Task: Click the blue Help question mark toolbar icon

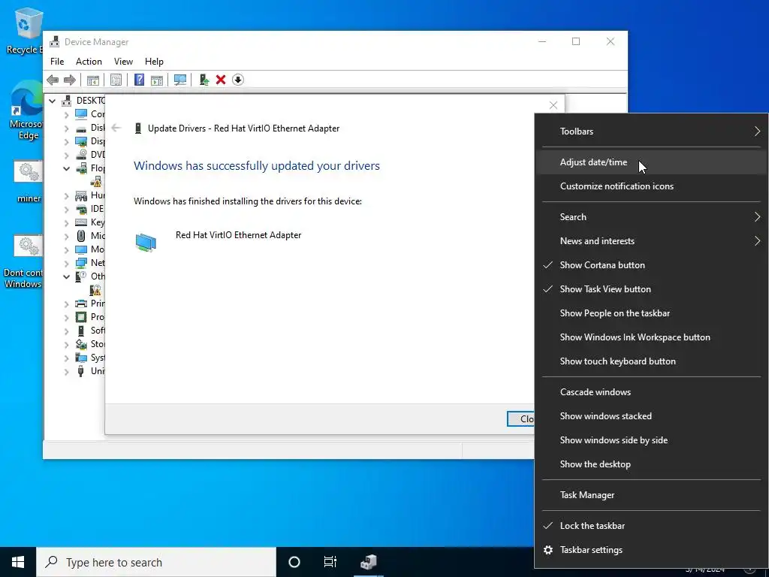Action: pos(139,80)
